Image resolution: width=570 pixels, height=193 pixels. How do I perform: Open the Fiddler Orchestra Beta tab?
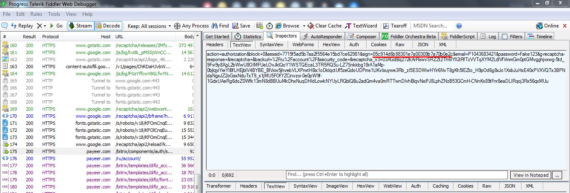(x=409, y=37)
